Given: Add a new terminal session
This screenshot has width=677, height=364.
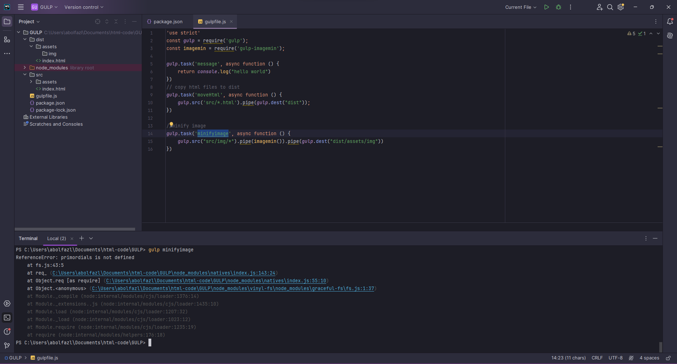Looking at the screenshot, I should tap(81, 238).
